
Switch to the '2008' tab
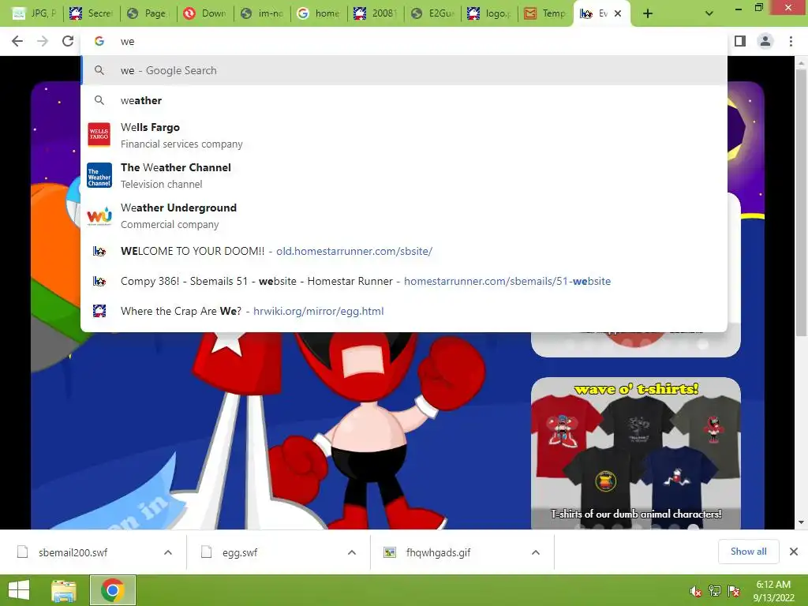[x=375, y=13]
